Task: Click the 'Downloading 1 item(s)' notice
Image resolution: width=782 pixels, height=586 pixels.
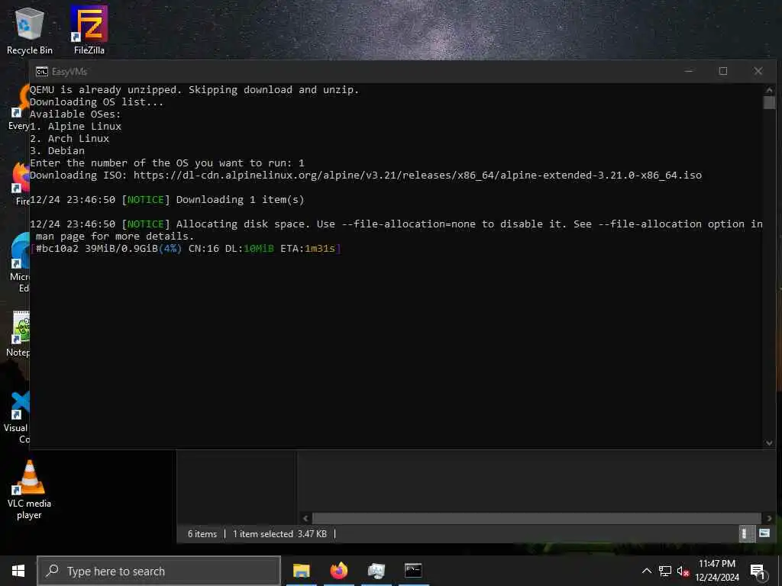Action: [167, 200]
